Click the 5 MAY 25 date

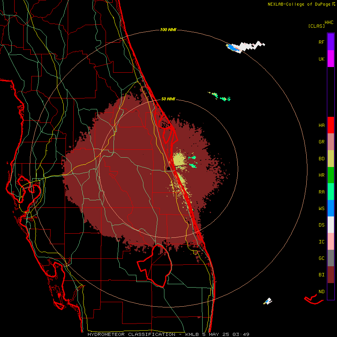click(215, 334)
